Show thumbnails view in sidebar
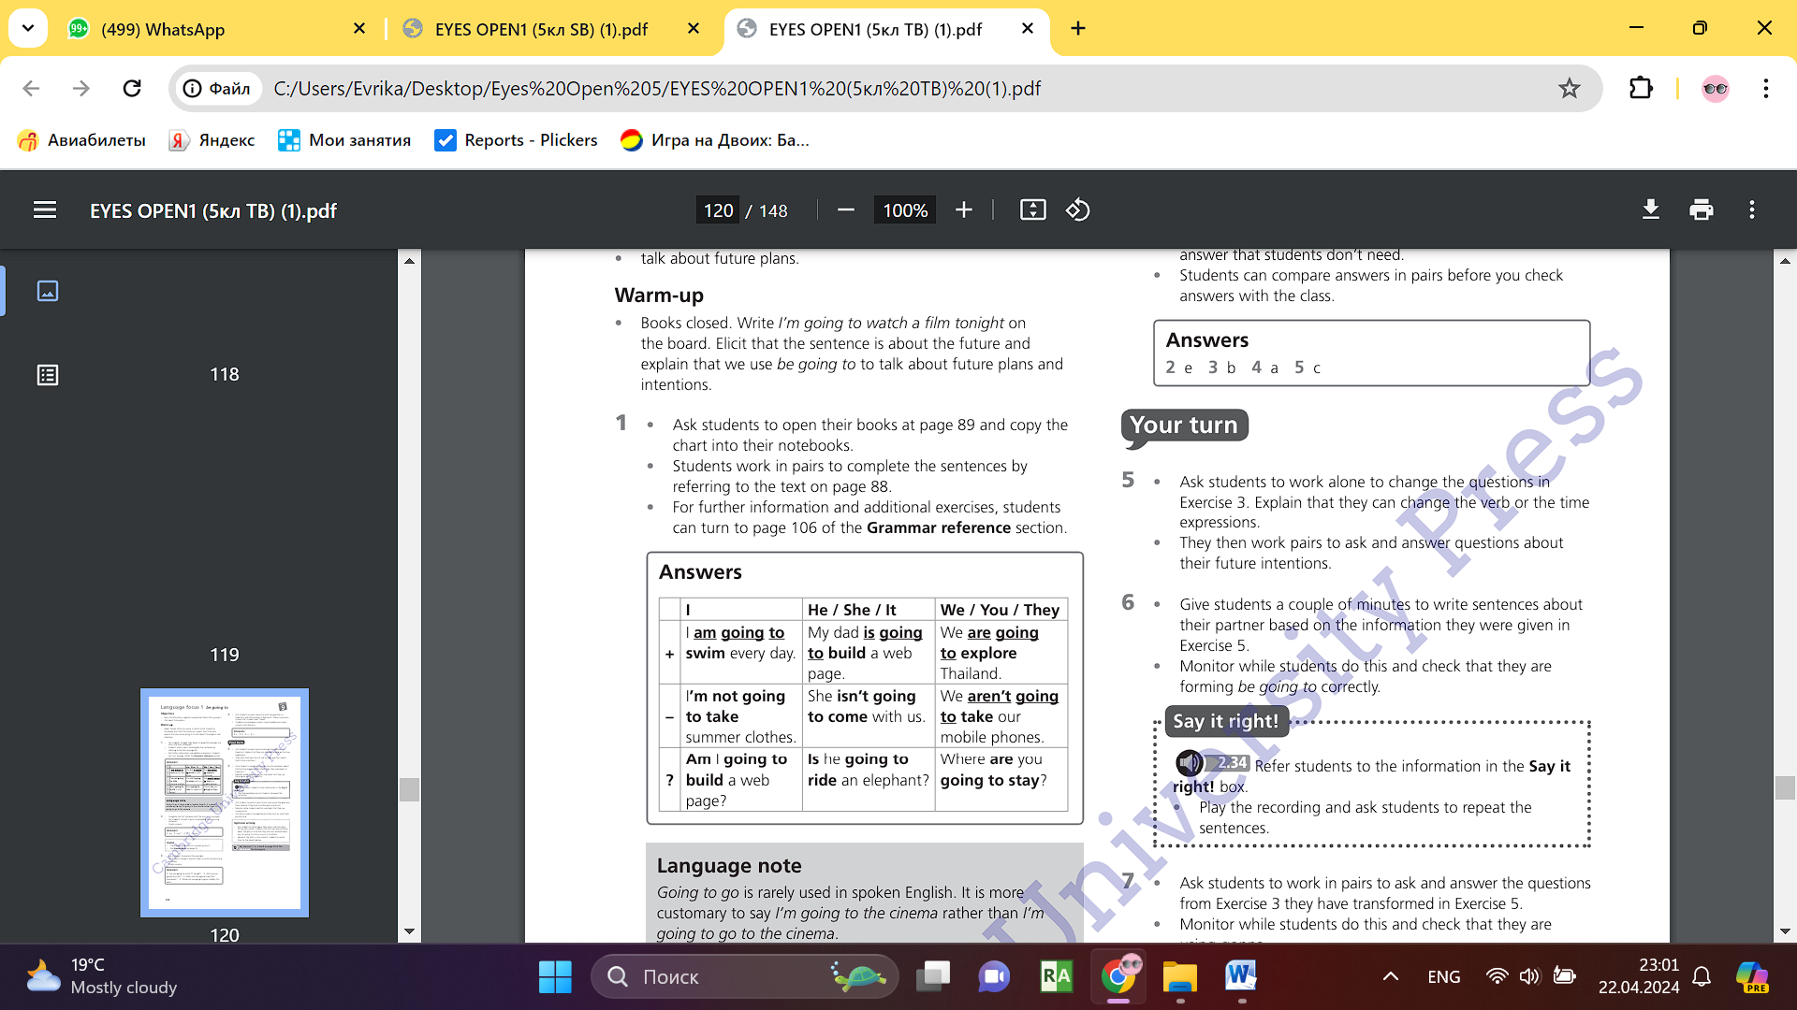 pos(48,291)
